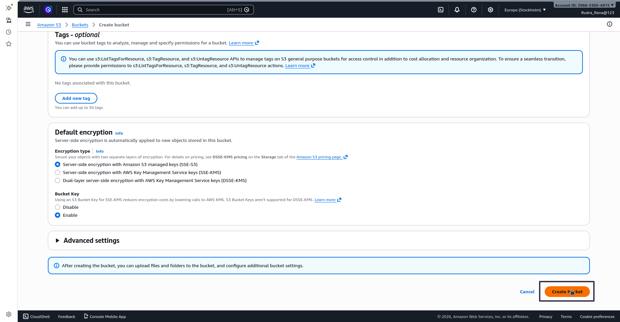Select DSSE-KMS dual-layer encryption
Screen dimensions: 620x322
(x=58, y=180)
